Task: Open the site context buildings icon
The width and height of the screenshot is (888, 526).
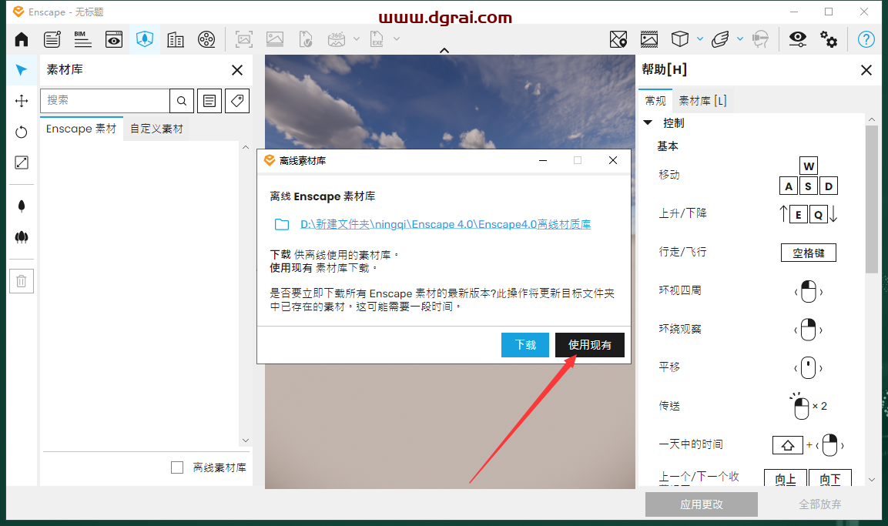Action: [x=176, y=39]
